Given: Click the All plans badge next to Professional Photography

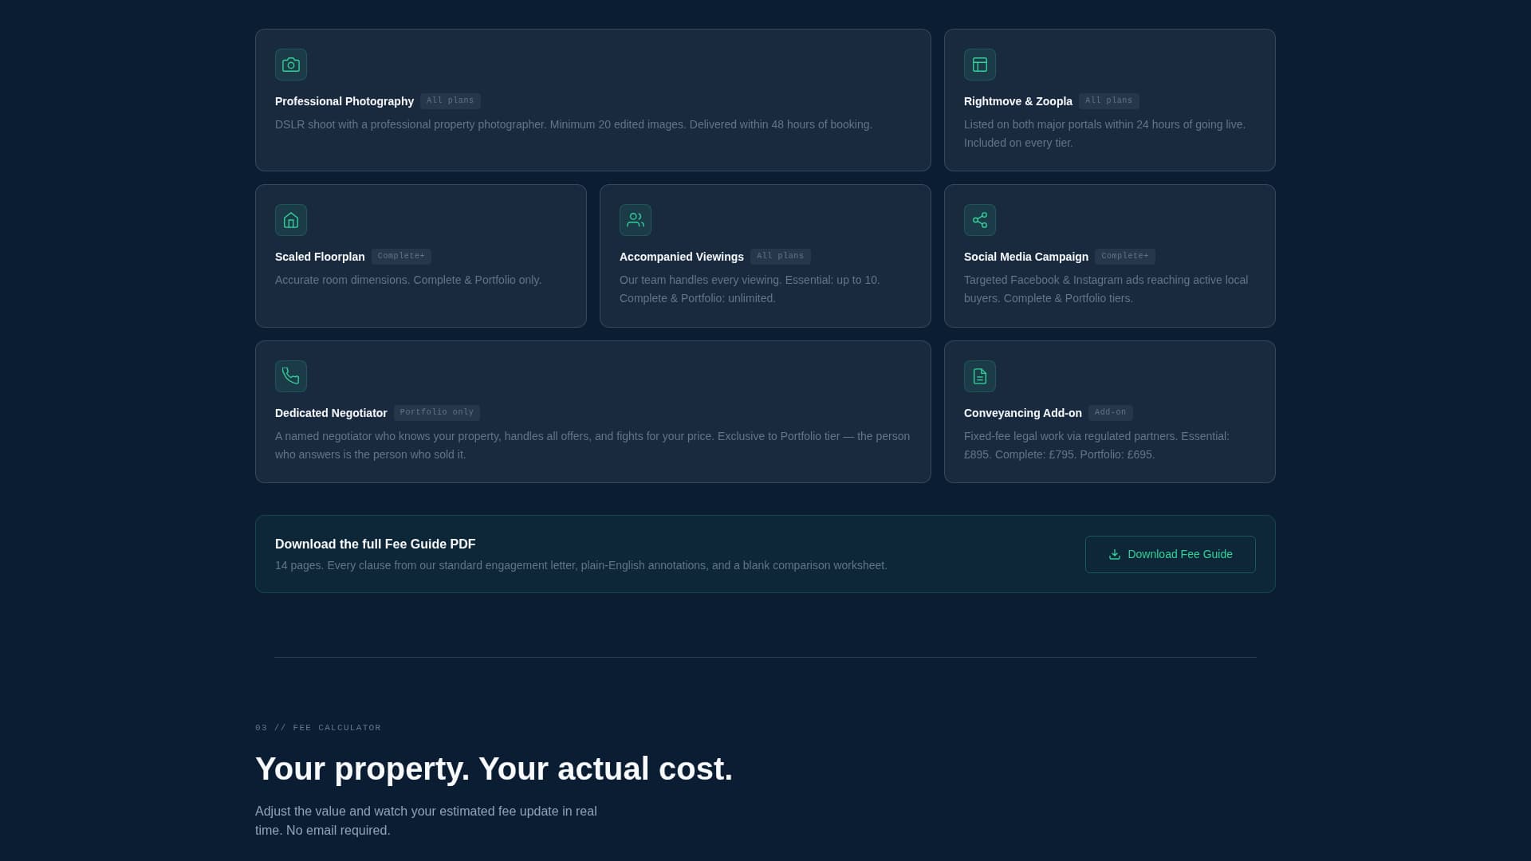Looking at the screenshot, I should [x=451, y=100].
